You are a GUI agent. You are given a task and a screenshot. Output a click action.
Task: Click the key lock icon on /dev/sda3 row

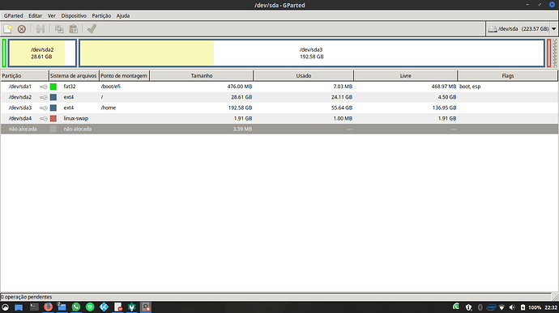tap(44, 108)
